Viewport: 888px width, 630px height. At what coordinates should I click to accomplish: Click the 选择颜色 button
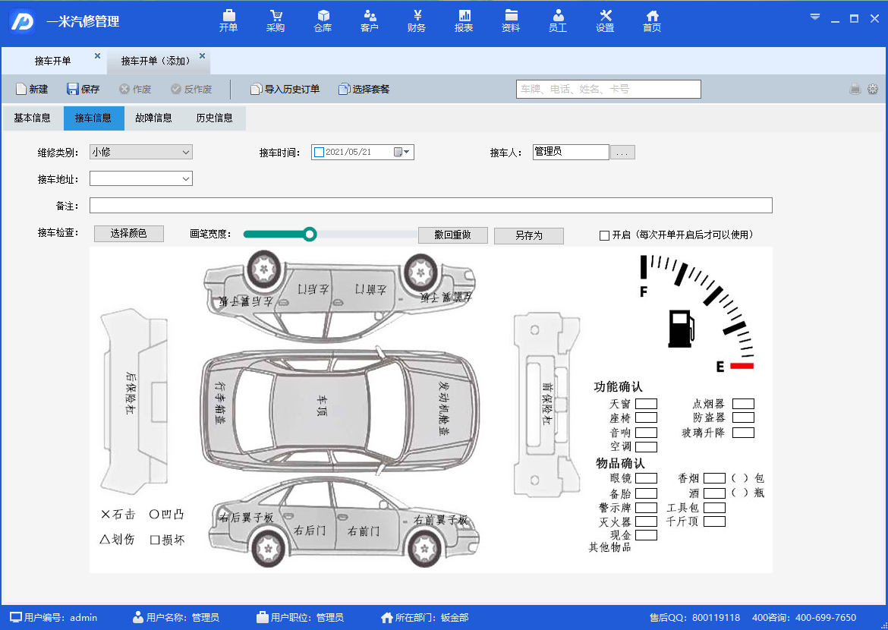point(128,234)
